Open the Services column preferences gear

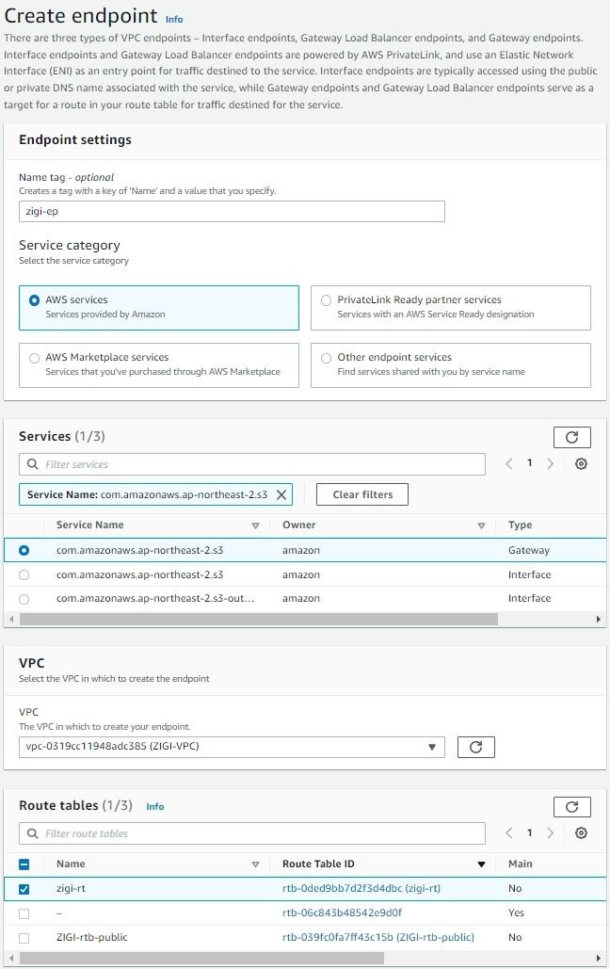click(581, 463)
